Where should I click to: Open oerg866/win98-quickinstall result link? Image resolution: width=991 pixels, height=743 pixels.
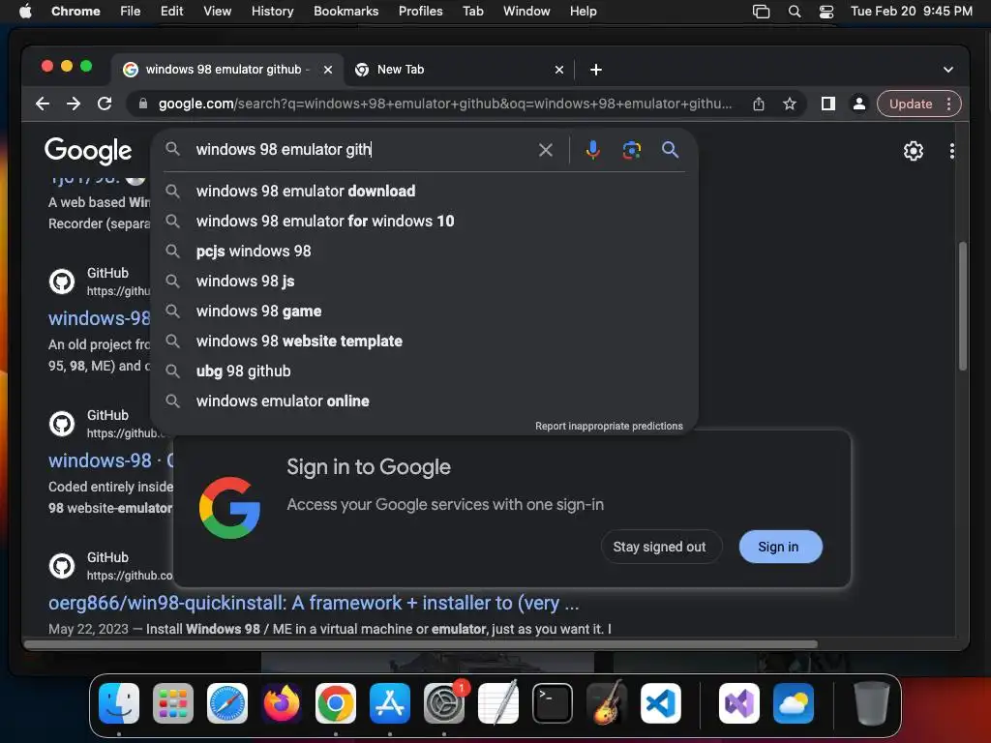click(x=314, y=603)
